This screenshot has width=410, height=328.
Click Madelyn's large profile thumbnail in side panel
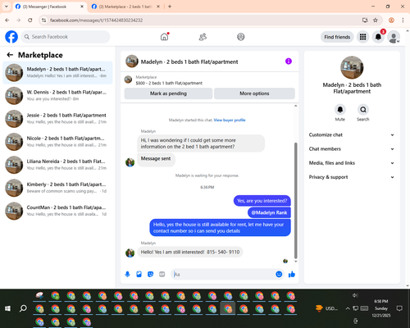click(x=352, y=67)
